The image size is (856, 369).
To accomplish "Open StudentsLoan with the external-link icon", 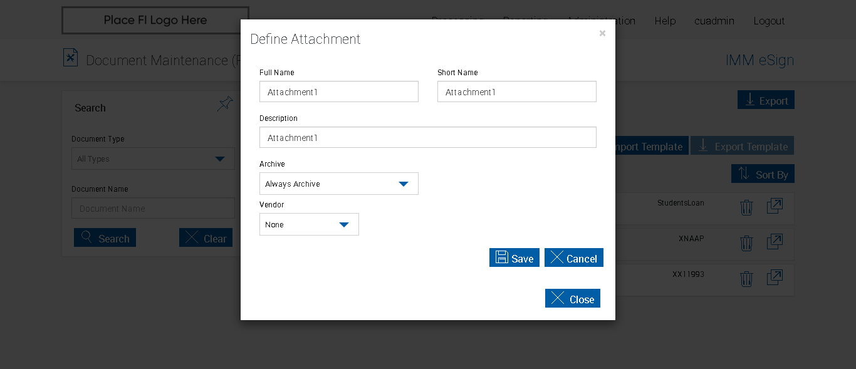I will coord(775,206).
